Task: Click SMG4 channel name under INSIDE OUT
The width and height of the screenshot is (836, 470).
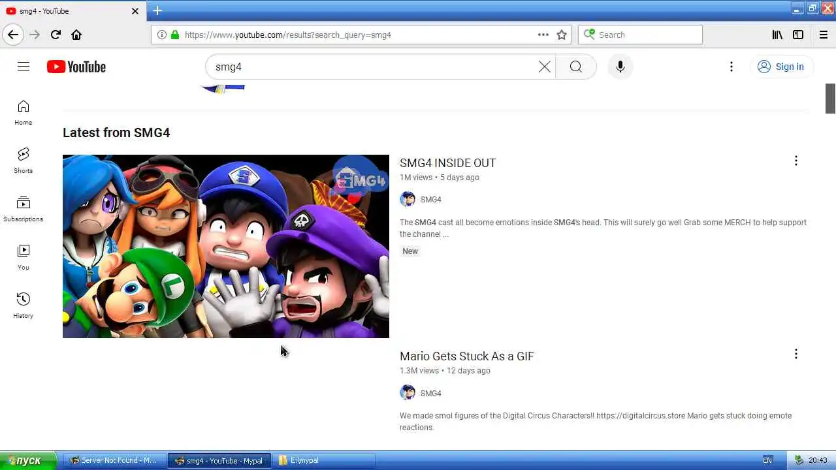Action: [431, 200]
